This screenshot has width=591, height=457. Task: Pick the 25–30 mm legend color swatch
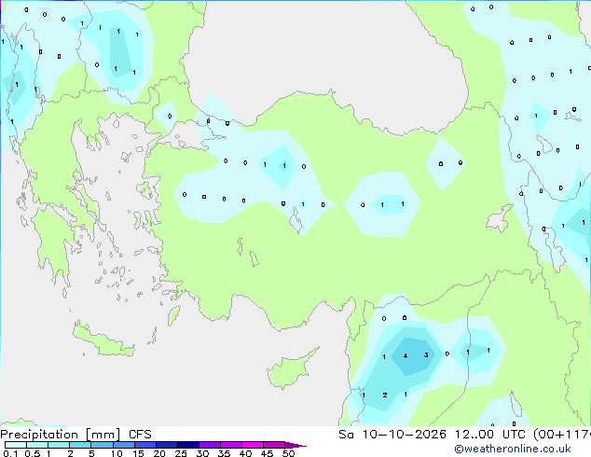(187, 445)
